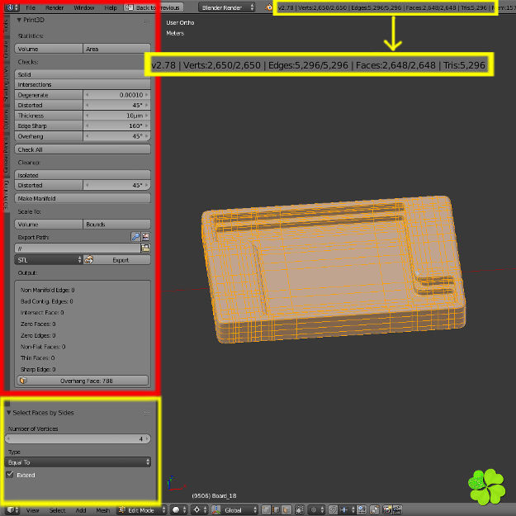516x516 pixels.
Task: Click Select Faces by Sides panel grip
Action: (x=147, y=413)
